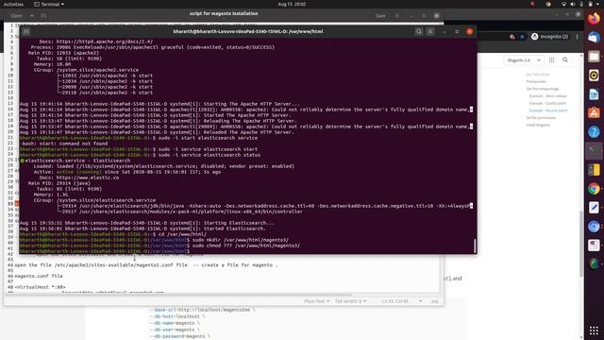The width and height of the screenshot is (604, 340).
Task: Open the terminal hamburger menu
Action: coord(430,31)
